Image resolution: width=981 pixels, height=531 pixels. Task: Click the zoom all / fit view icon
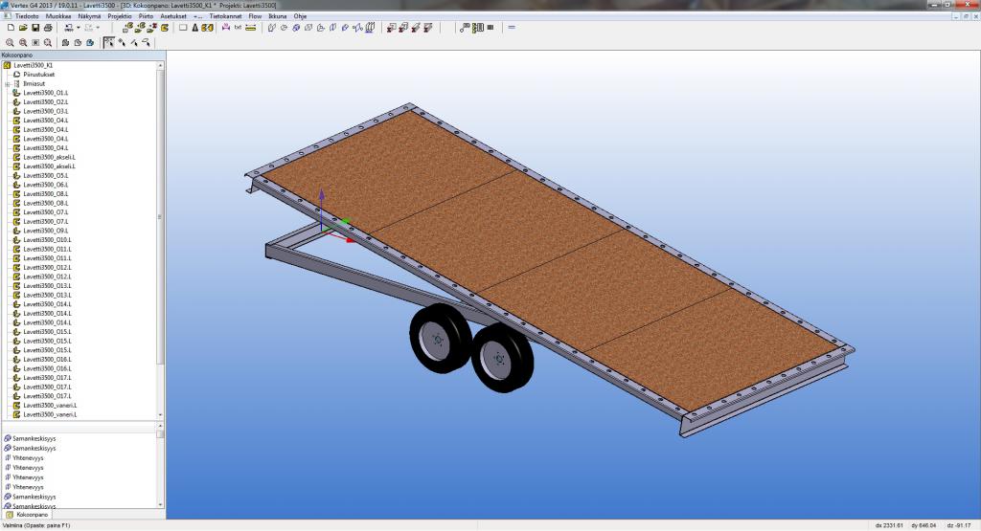click(35, 42)
